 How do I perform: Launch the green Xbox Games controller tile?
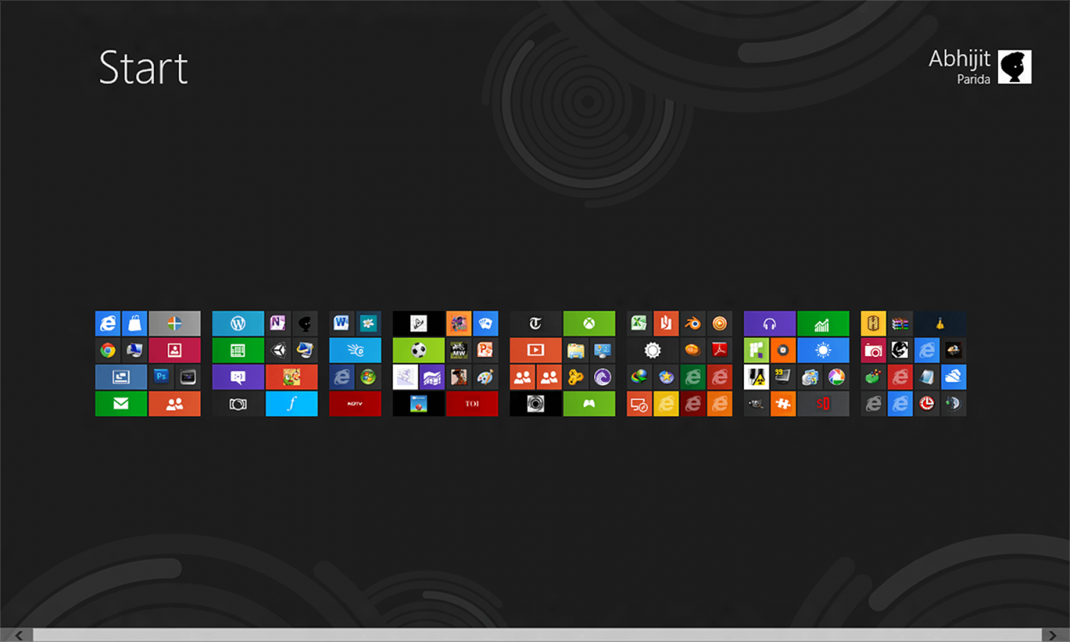click(589, 404)
